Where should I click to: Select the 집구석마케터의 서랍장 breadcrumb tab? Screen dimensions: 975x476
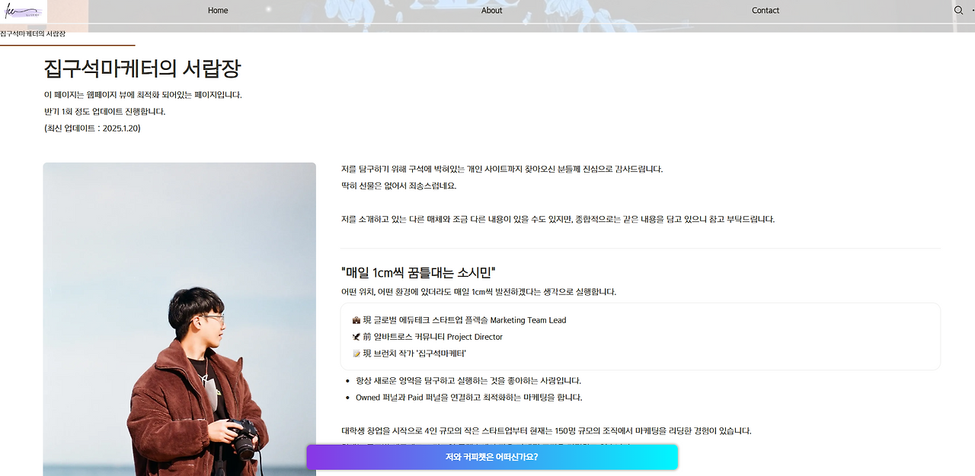click(33, 34)
